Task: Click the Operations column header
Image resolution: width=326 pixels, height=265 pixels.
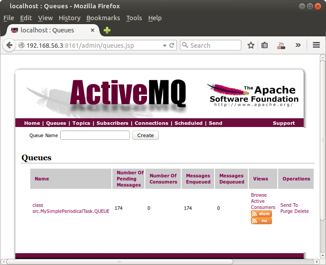Action: [296, 179]
